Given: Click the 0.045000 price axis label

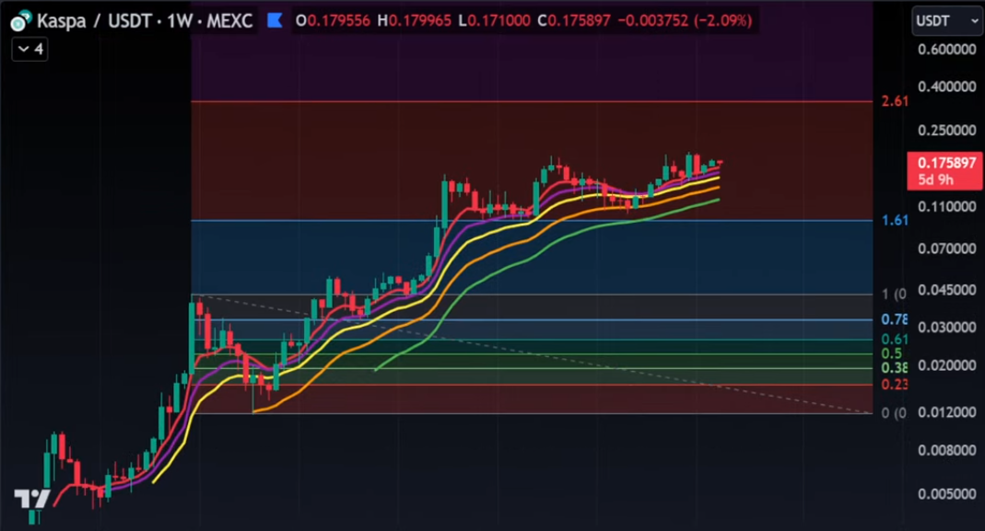Looking at the screenshot, I should click(946, 290).
